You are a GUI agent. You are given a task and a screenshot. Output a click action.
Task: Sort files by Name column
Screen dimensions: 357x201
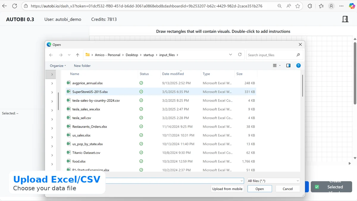[74, 74]
